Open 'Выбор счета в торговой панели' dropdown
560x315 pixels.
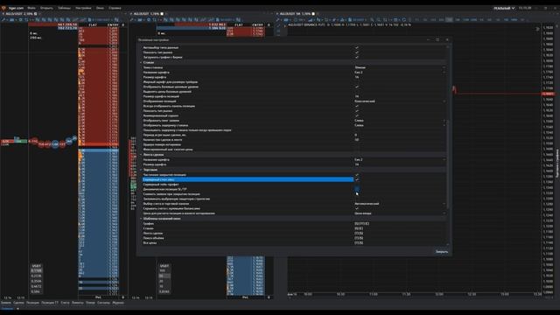click(x=400, y=204)
